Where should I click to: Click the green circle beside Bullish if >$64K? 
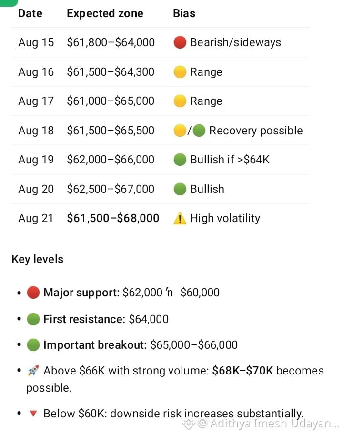click(180, 160)
